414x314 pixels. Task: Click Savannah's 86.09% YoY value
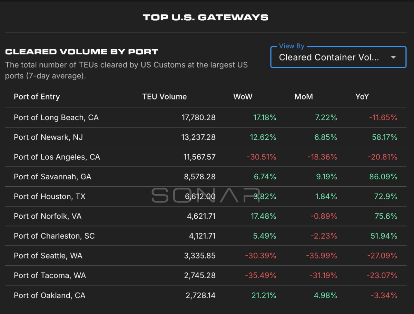tap(383, 177)
